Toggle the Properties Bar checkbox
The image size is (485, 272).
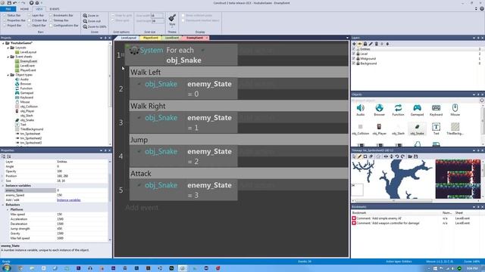click(5, 20)
